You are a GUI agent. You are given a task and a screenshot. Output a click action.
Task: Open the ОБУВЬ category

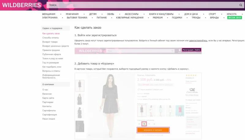click(111, 14)
